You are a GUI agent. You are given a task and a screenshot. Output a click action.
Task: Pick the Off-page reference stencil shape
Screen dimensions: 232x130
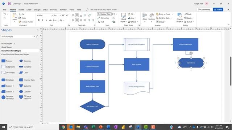21,97
